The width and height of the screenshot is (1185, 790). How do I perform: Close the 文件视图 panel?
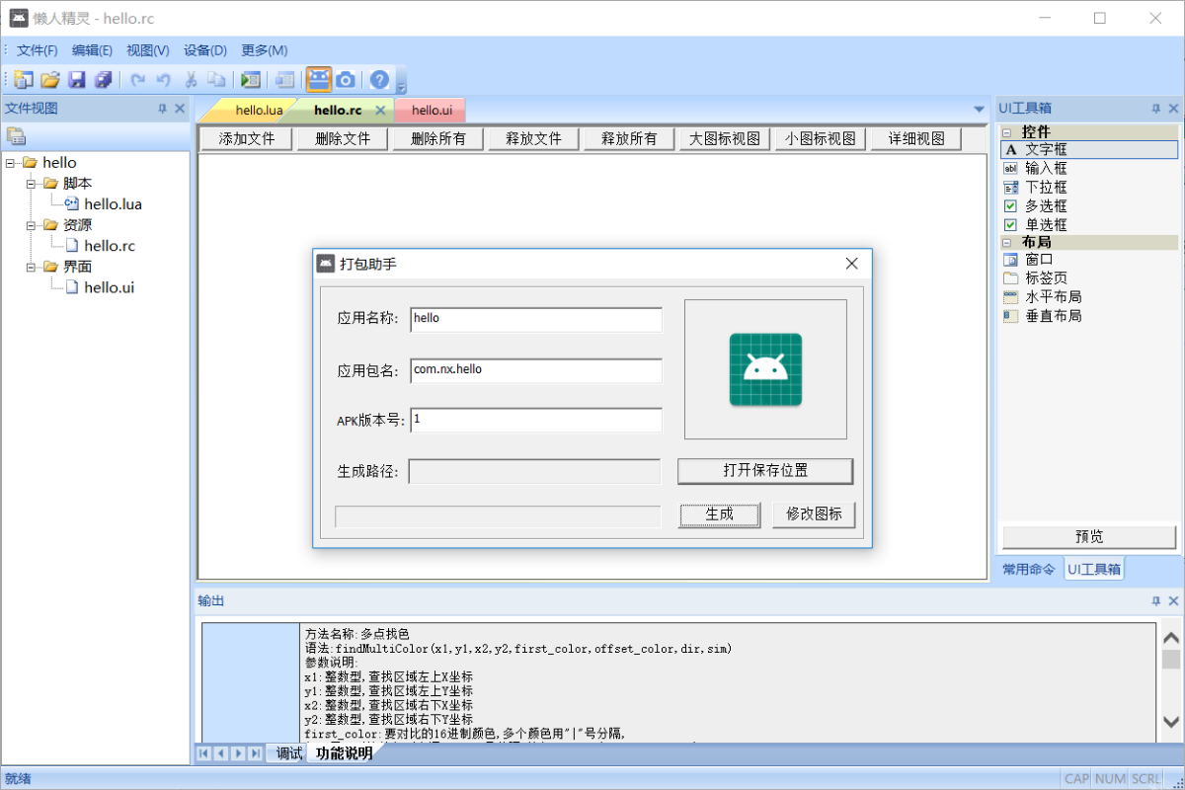point(180,109)
